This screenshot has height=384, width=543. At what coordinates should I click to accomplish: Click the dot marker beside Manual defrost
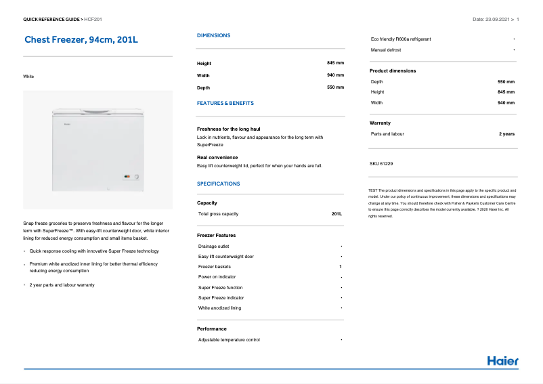click(x=514, y=50)
